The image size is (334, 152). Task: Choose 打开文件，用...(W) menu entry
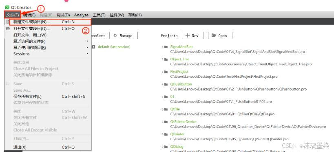pos(48,35)
